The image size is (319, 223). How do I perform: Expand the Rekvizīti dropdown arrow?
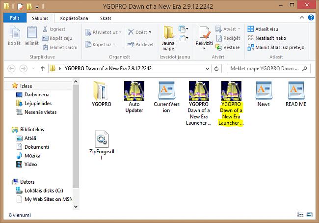pos(204,49)
